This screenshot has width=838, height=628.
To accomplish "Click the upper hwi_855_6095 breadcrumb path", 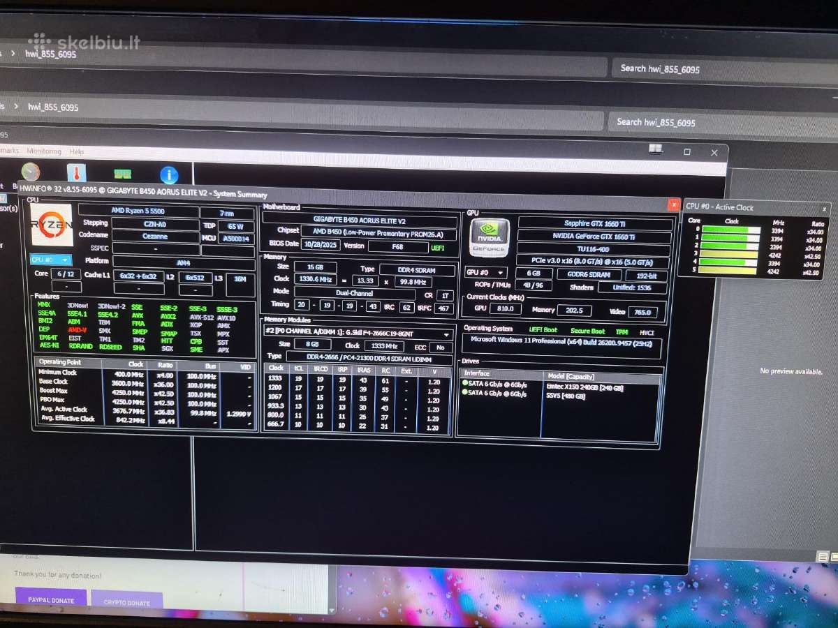I will pos(52,54).
